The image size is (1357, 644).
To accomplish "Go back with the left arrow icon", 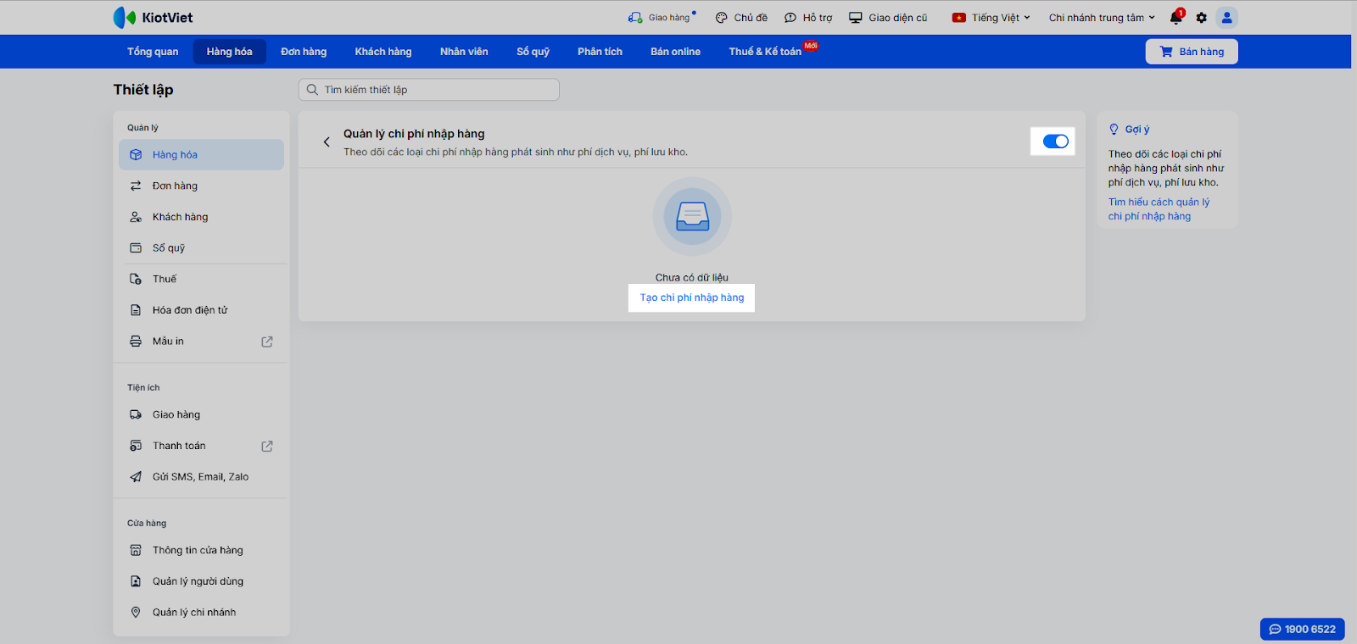I will [x=327, y=142].
